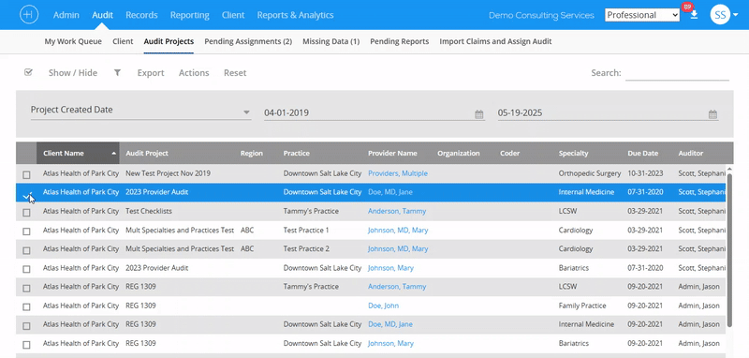Viewport: 749px width, 358px height.
Task: Open the Records top menu
Action: [141, 15]
